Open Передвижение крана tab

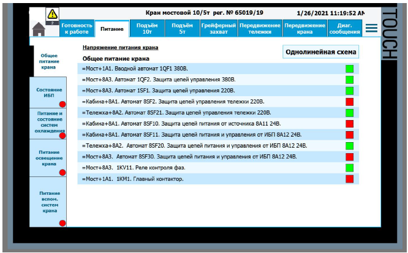point(304,28)
